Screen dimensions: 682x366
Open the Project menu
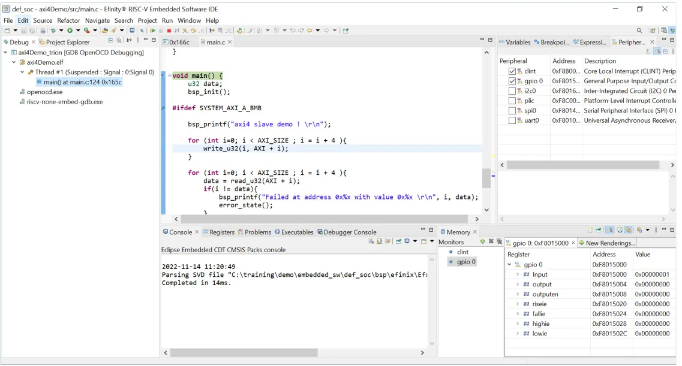point(148,20)
